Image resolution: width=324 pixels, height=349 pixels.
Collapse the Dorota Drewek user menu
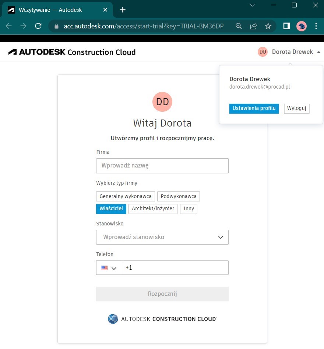(289, 52)
